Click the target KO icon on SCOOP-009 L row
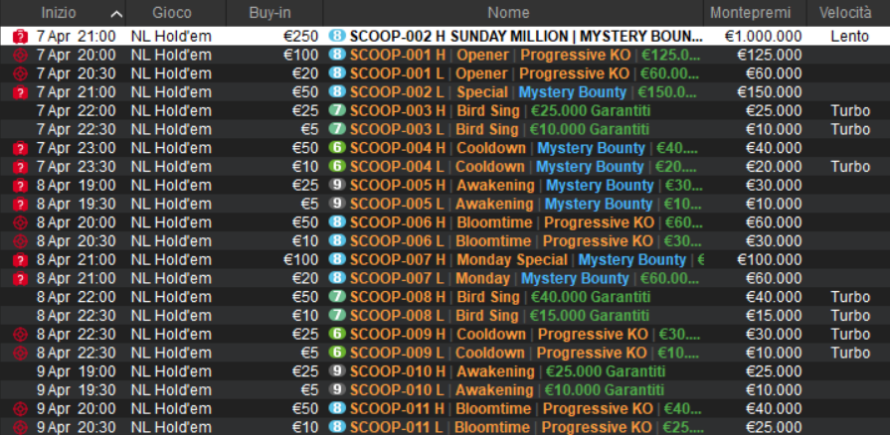890x435 pixels. (21, 354)
